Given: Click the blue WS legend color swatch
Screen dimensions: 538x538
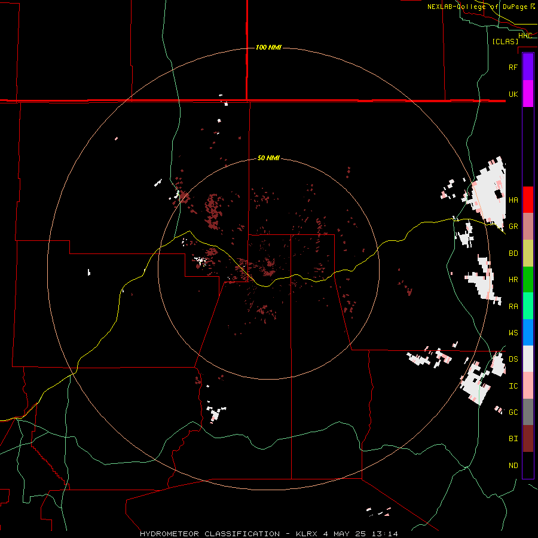Looking at the screenshot, I should (x=528, y=332).
